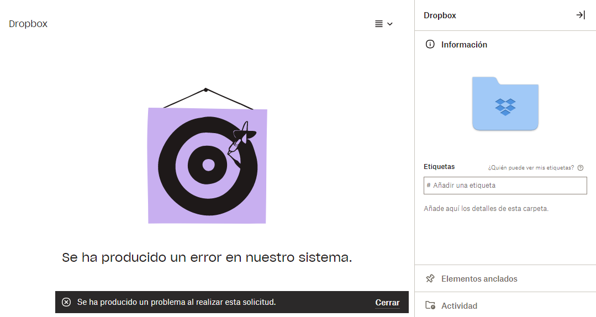Click the pin icon for Elementos anclados
The image size is (596, 317).
(x=430, y=279)
